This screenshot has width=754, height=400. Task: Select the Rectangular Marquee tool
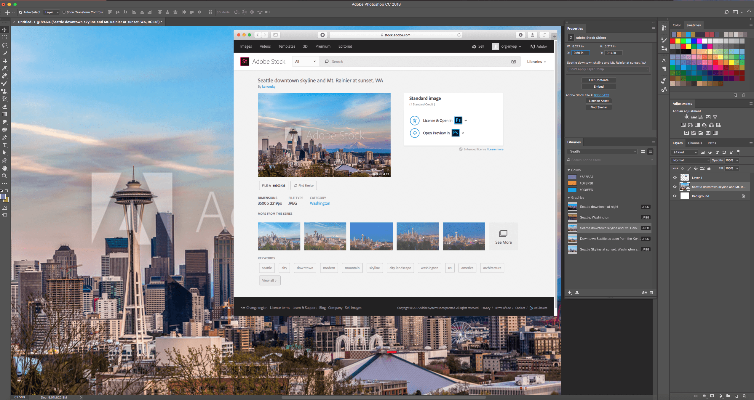(x=4, y=37)
